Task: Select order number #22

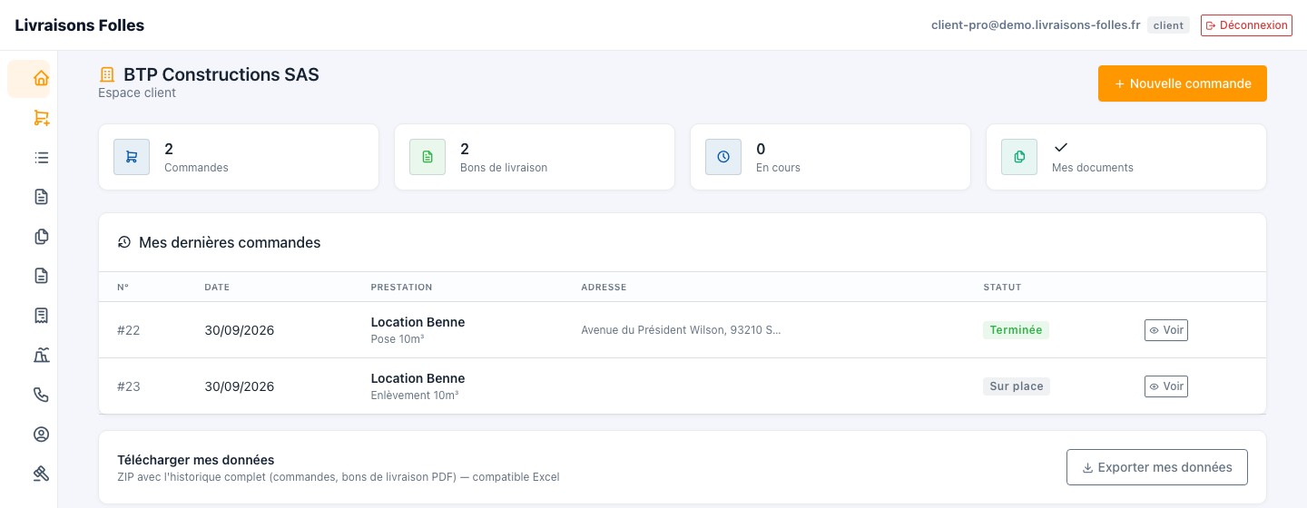Action: (x=129, y=330)
